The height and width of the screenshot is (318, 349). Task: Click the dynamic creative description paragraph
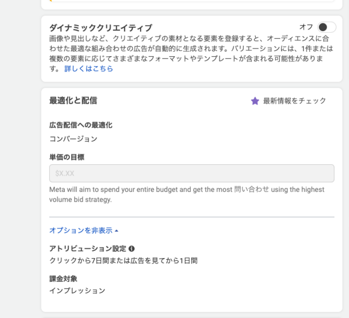coord(191,53)
